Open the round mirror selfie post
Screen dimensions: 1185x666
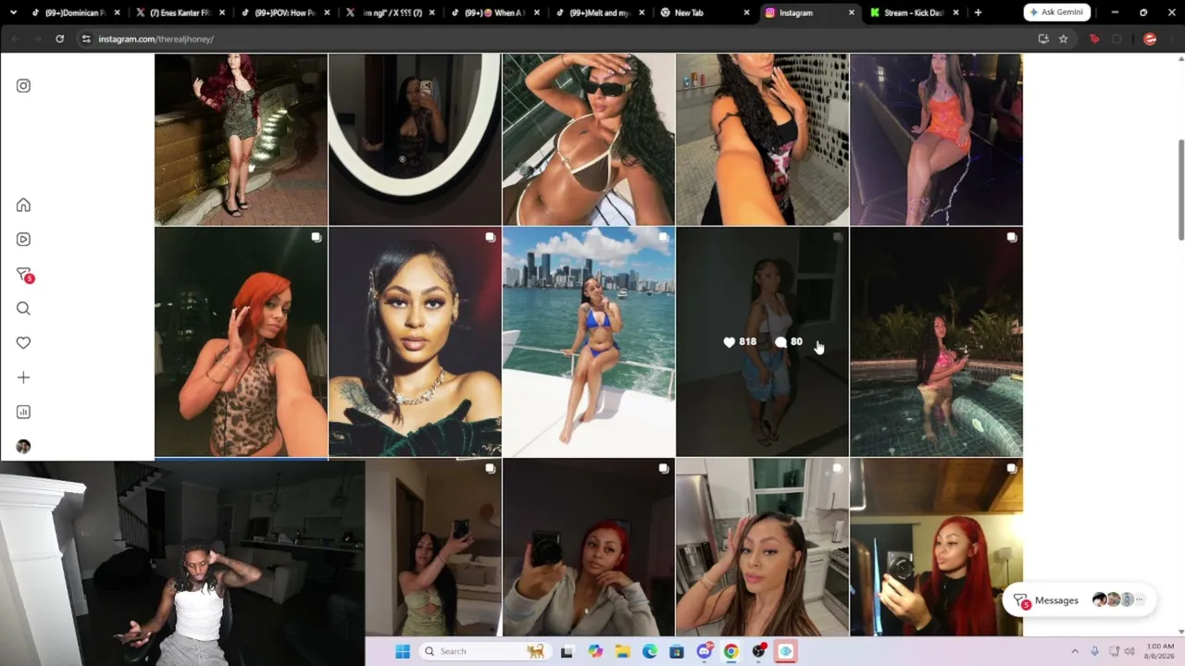[415, 139]
